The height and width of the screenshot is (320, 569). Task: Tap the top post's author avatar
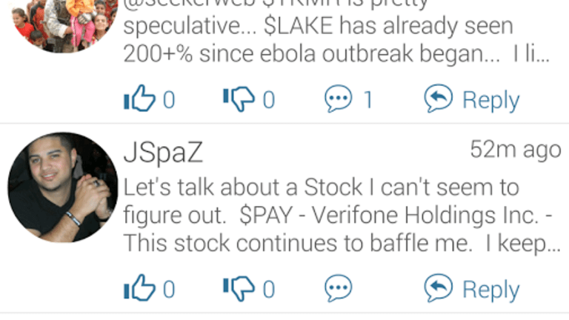(62, 22)
